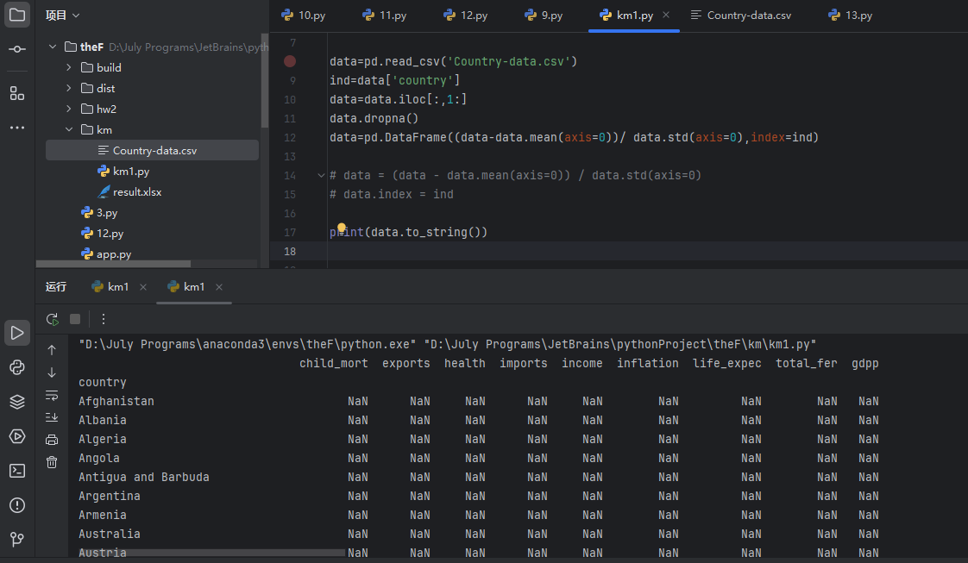Click the km1.py path link in console
968x563 pixels.
pyautogui.click(x=619, y=344)
